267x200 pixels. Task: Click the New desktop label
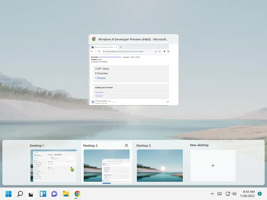click(x=199, y=145)
